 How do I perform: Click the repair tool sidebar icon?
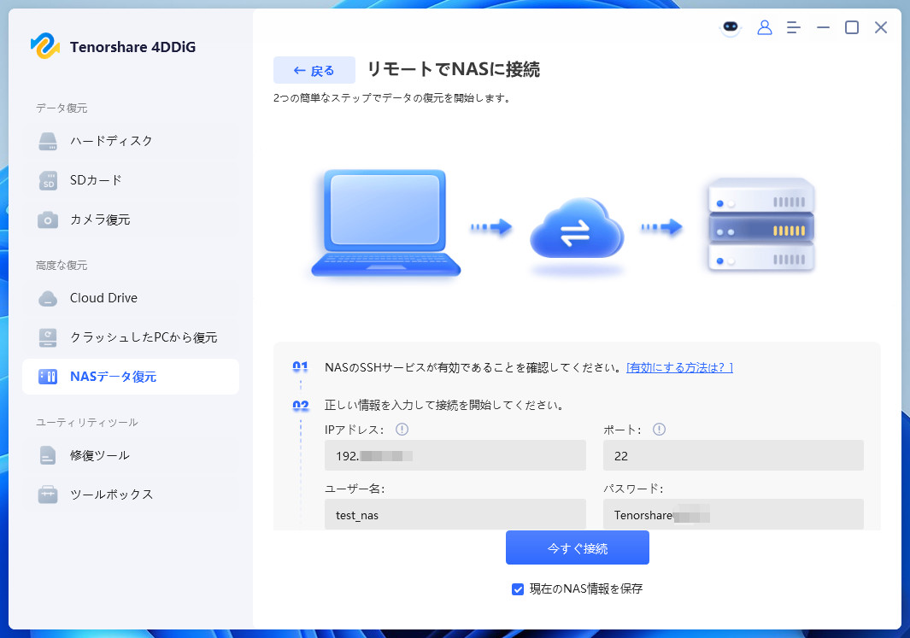48,456
